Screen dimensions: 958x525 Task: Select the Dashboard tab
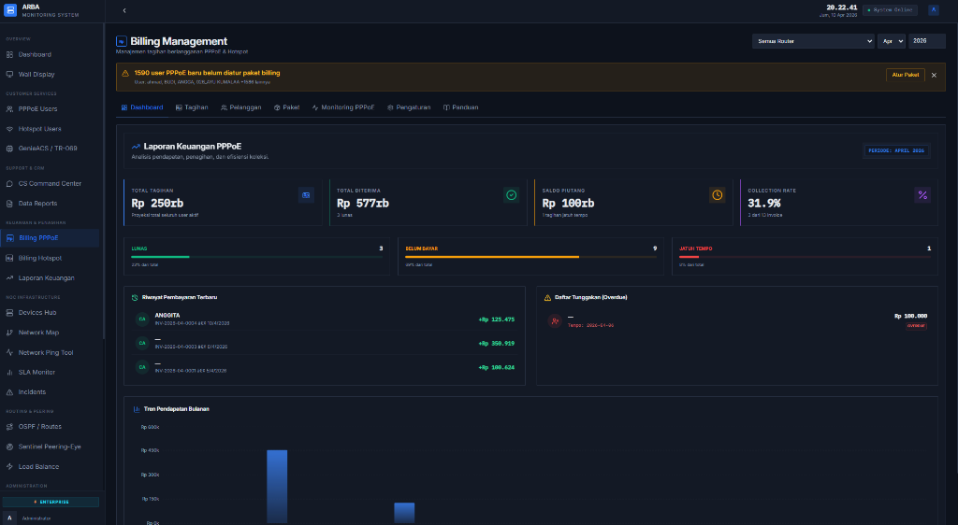click(x=142, y=107)
